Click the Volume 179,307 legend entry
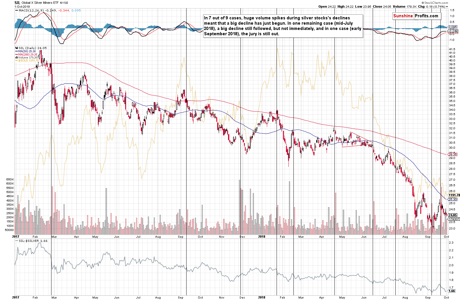This screenshot has width=460, height=300. [29, 58]
